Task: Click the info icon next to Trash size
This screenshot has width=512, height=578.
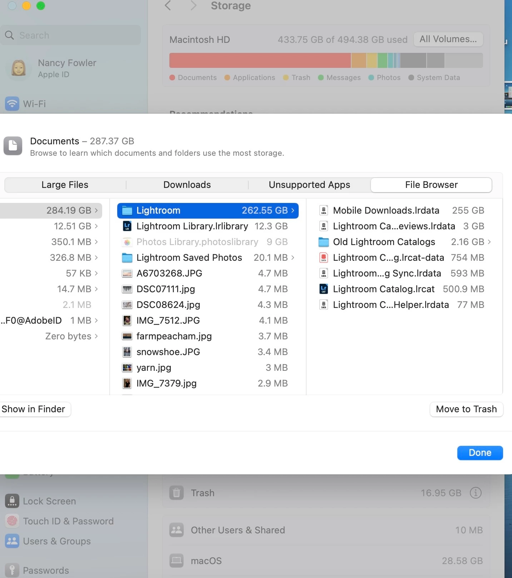Action: (476, 493)
